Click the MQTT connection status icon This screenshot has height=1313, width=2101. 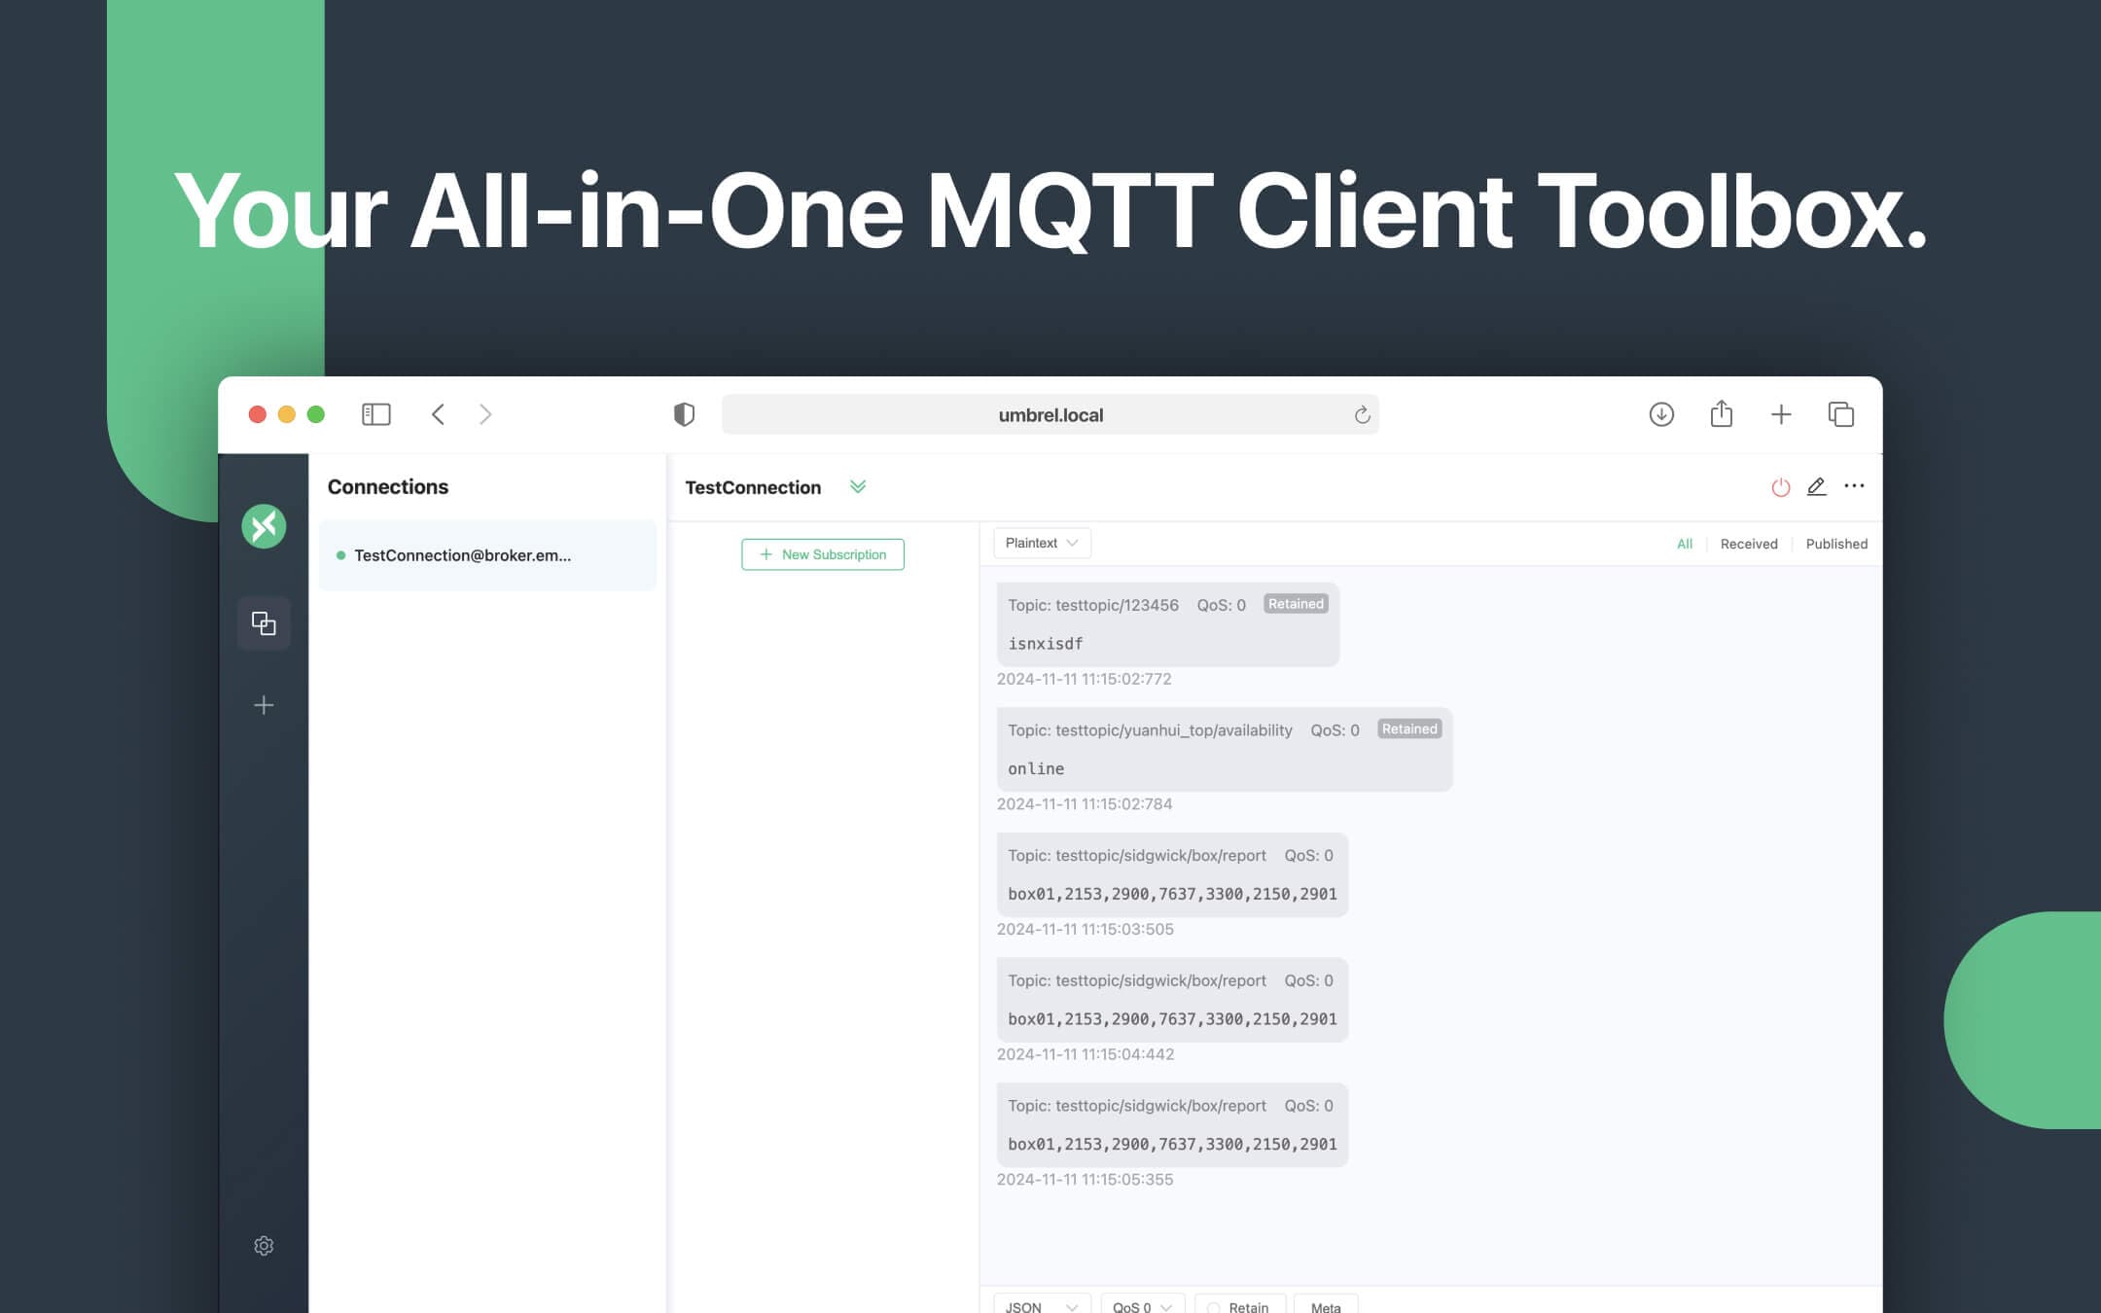click(1782, 485)
